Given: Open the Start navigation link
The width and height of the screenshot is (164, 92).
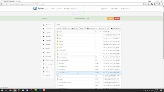Looking at the screenshot, I should coord(52,9).
